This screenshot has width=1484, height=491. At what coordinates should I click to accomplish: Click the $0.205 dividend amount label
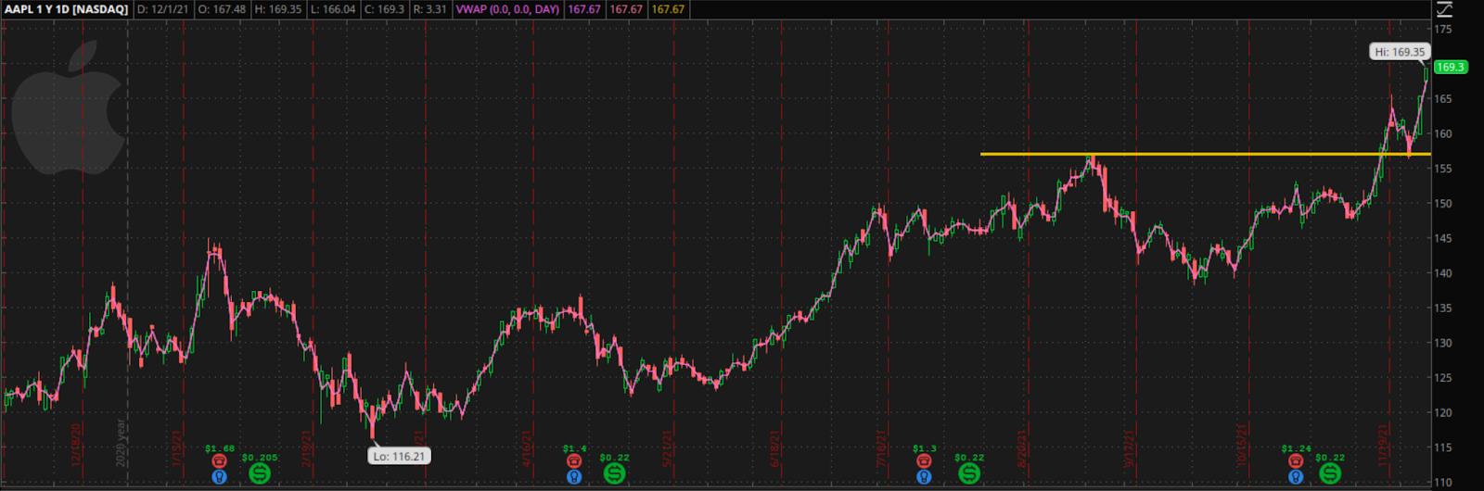[x=260, y=457]
